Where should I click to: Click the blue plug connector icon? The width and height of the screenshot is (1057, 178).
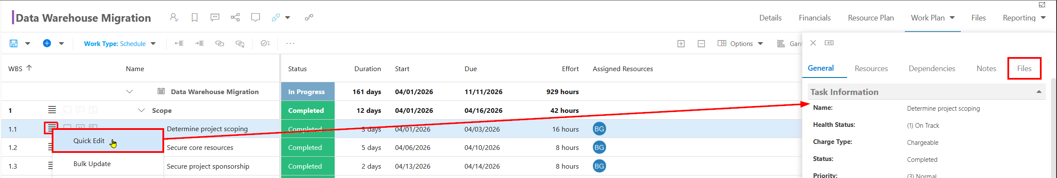(276, 17)
